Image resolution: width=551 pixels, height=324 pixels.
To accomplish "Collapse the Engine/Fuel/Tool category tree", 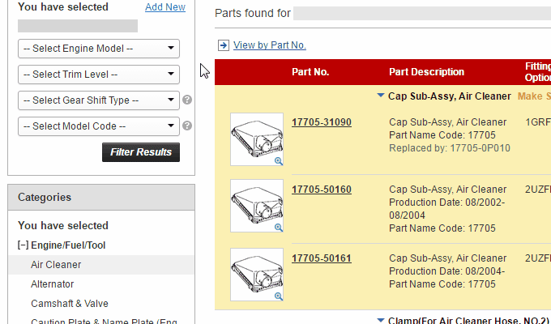I will (x=23, y=245).
